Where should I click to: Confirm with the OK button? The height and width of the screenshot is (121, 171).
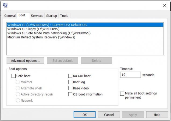[85, 115]
